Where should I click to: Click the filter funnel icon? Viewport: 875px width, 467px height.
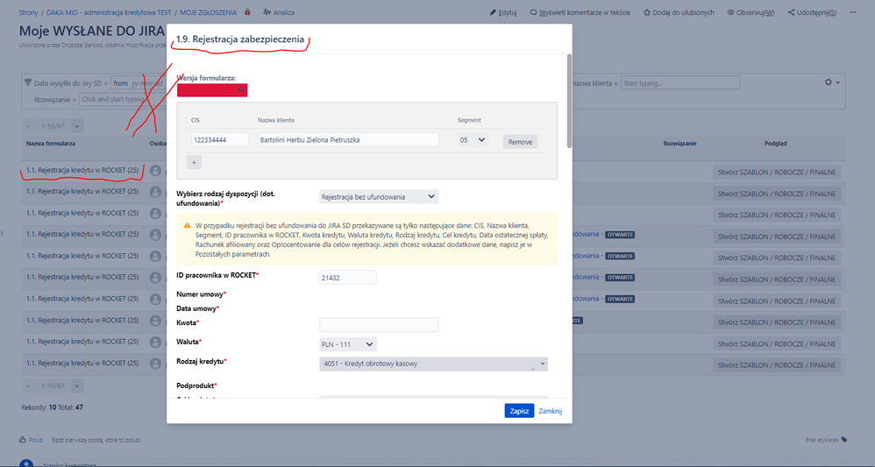(x=28, y=82)
